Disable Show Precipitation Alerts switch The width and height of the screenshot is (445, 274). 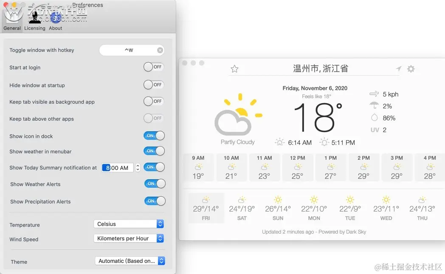click(155, 201)
